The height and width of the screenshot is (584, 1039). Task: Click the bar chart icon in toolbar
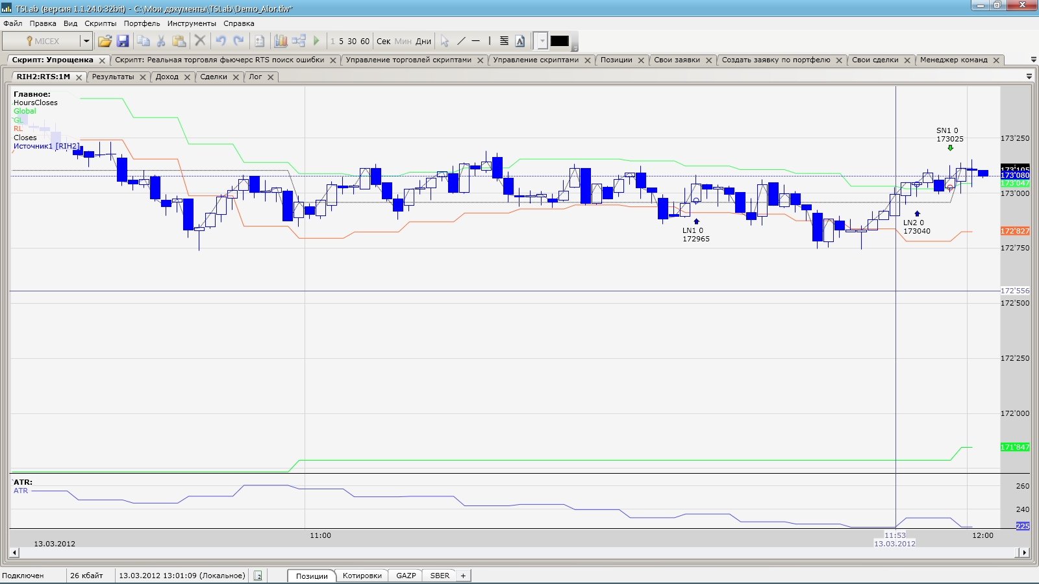point(281,41)
